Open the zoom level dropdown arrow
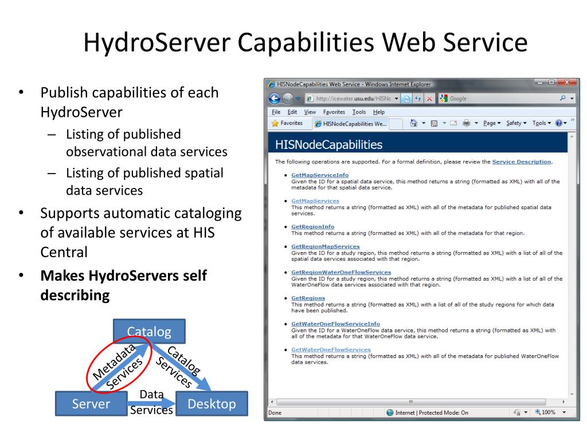The height and width of the screenshot is (440, 587). pos(564,412)
